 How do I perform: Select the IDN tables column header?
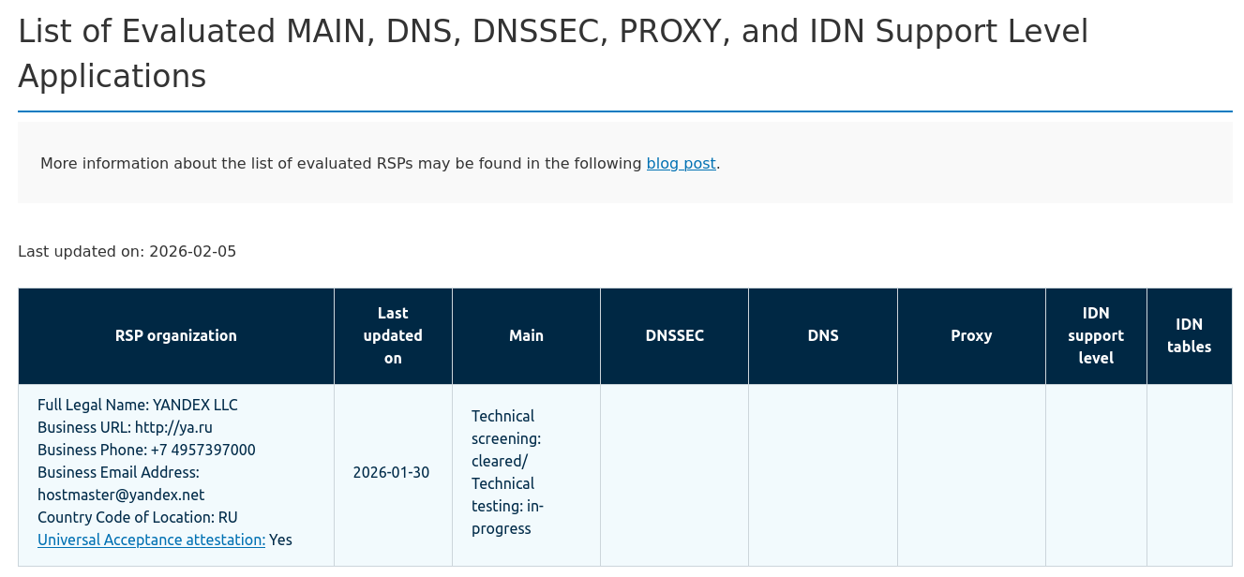point(1189,335)
